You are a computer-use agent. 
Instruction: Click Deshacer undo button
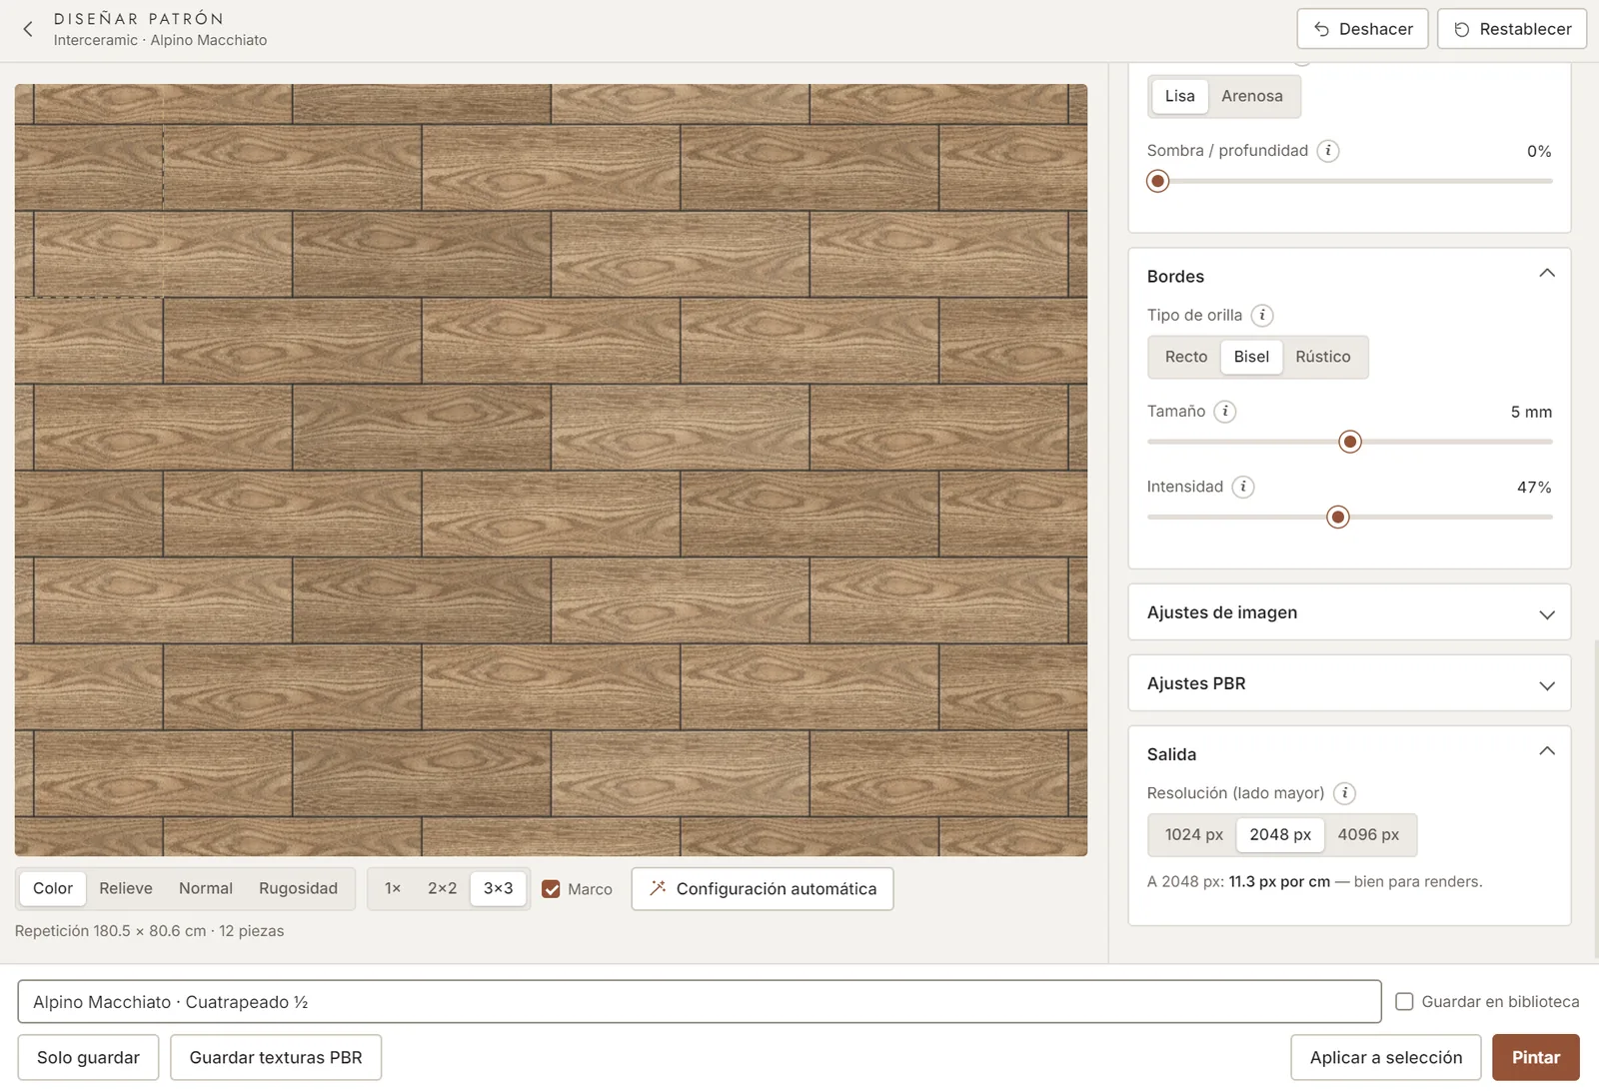point(1362,29)
